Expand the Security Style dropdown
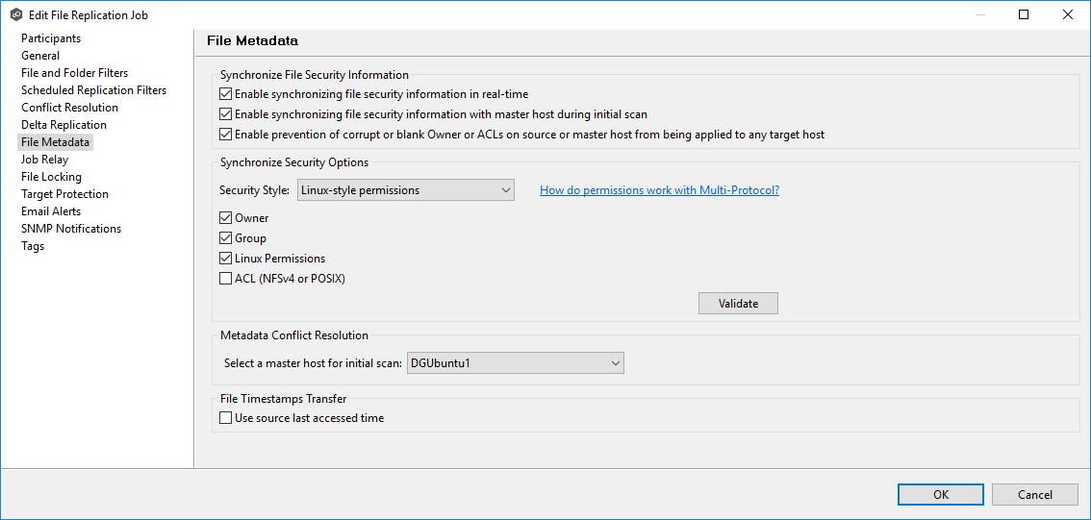 tap(406, 190)
